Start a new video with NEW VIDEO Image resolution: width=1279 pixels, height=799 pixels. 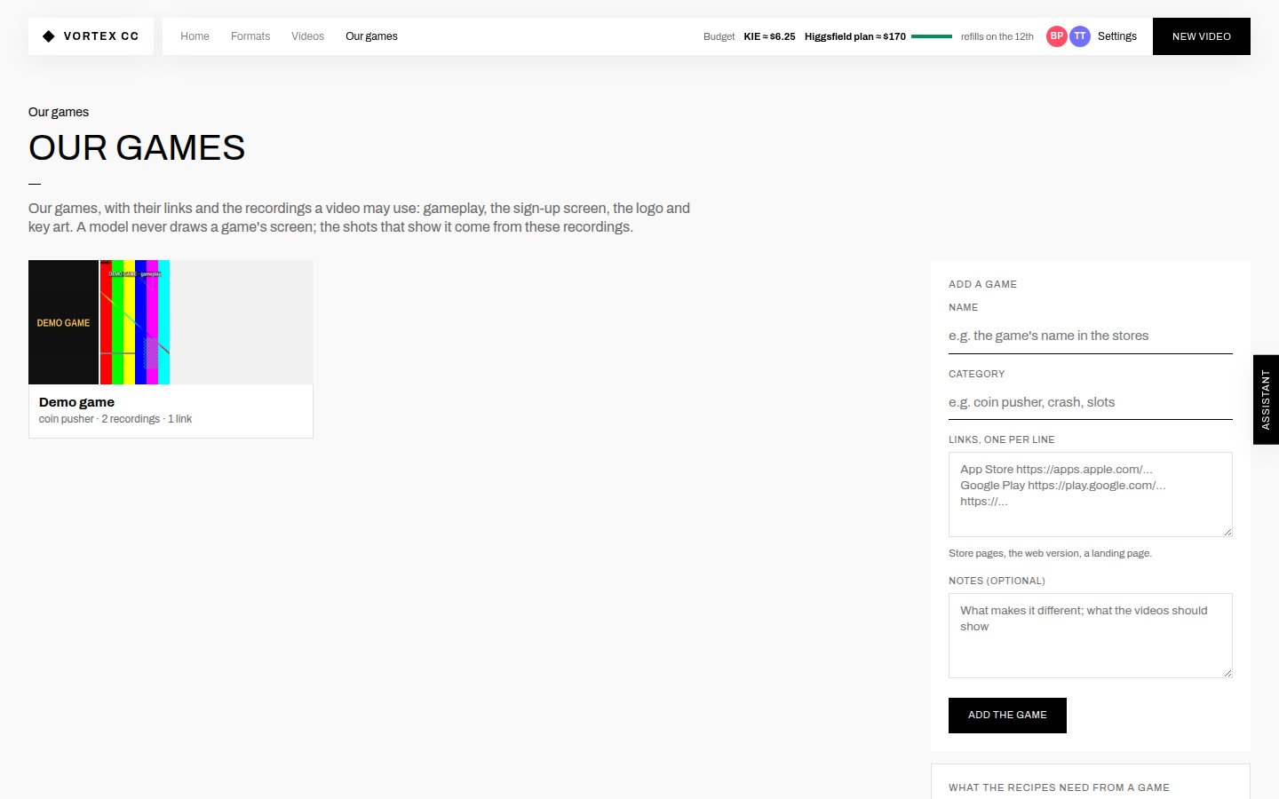click(1201, 36)
